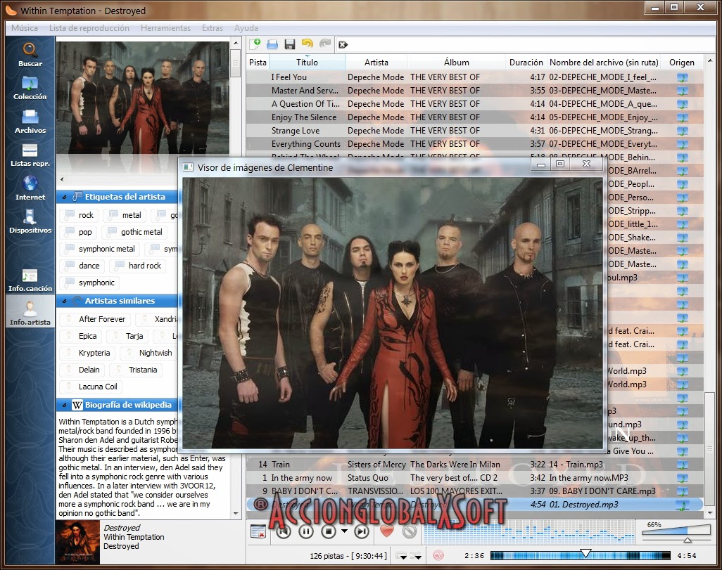Image resolution: width=722 pixels, height=570 pixels.
Task: Click the Destroyed album cover thumbnail
Action: [77, 542]
